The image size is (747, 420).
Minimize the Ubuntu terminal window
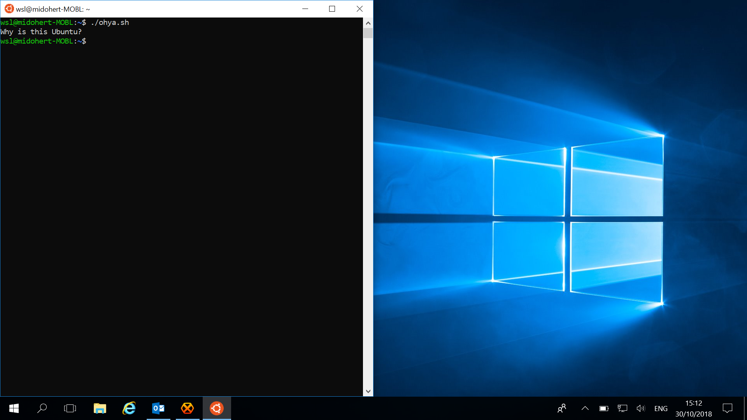click(305, 9)
